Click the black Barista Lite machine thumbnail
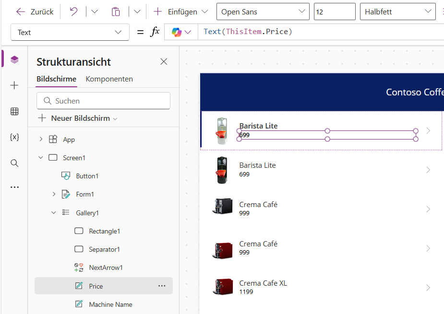This screenshot has height=314, width=444. click(222, 170)
